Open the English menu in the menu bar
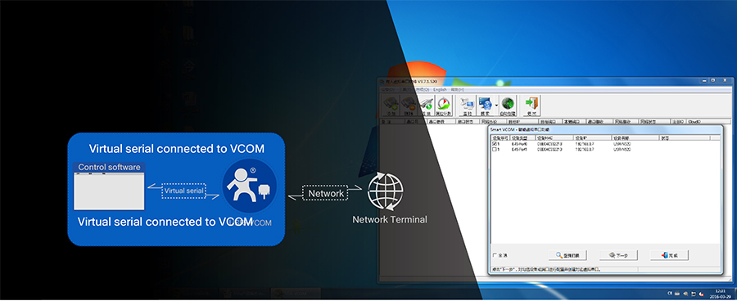The width and height of the screenshot is (737, 301). coord(441,90)
